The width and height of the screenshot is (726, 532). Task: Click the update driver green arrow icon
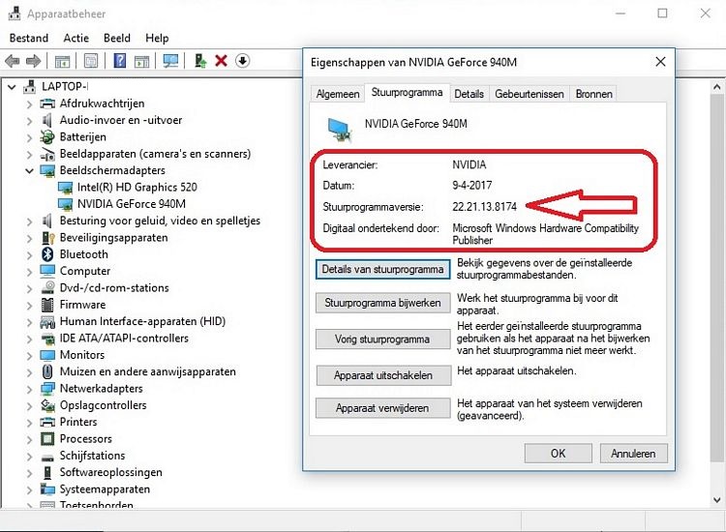click(x=200, y=61)
